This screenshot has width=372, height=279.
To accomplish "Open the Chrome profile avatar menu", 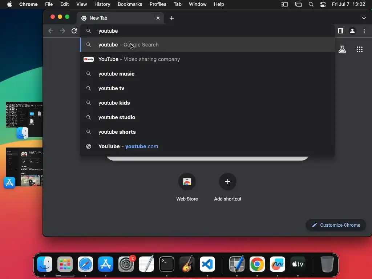I will coord(352,31).
